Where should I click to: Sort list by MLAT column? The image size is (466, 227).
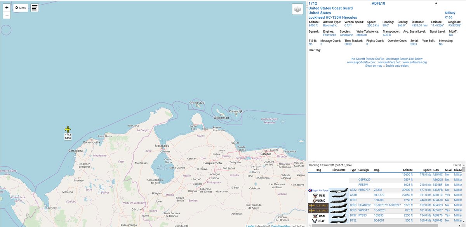click(x=449, y=170)
